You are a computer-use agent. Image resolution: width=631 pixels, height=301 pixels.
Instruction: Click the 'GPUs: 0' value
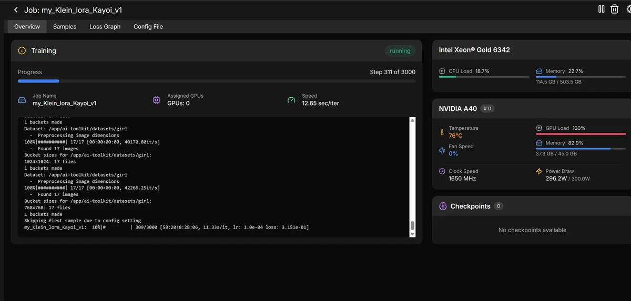178,103
